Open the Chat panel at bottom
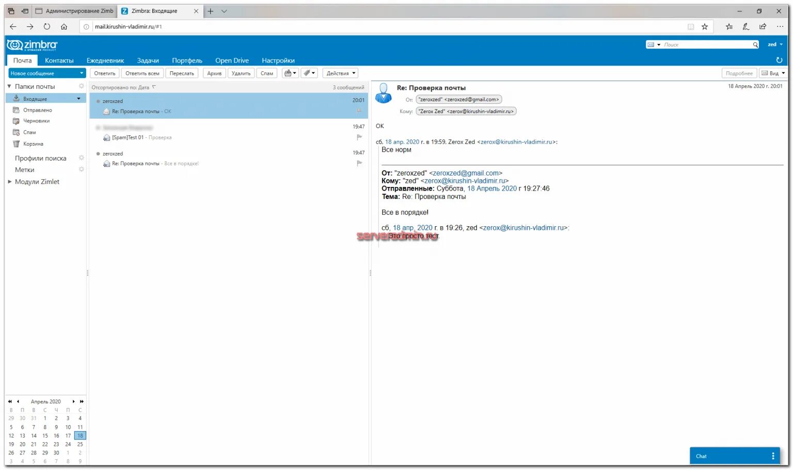This screenshot has width=793, height=470. click(x=735, y=456)
